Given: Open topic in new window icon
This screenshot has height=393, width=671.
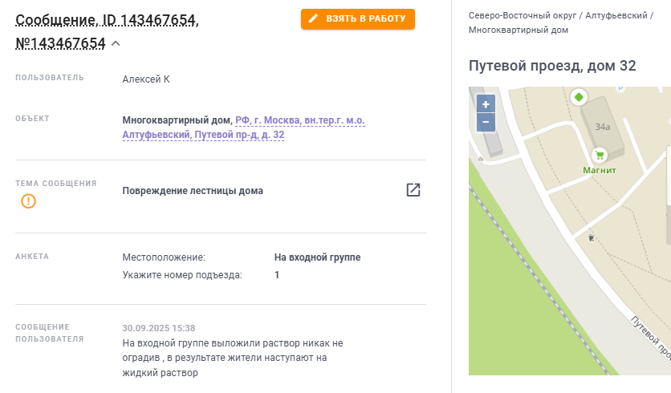Looking at the screenshot, I should coord(413,190).
